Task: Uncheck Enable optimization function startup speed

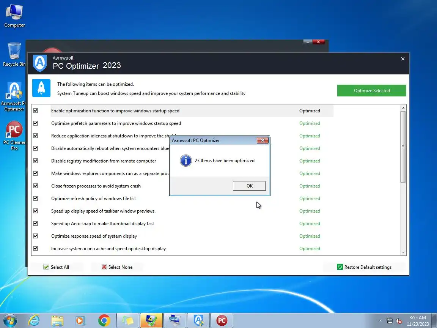Action: click(35, 111)
